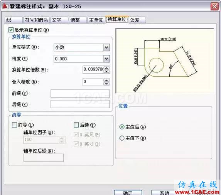Click the 换算单位倍数 value field
The image size is (221, 195).
pyautogui.click(x=93, y=69)
